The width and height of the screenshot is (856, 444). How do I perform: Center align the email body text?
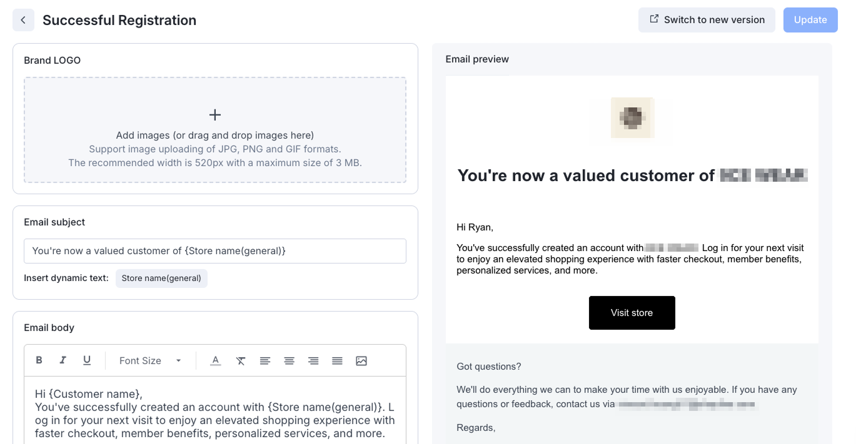pyautogui.click(x=289, y=360)
